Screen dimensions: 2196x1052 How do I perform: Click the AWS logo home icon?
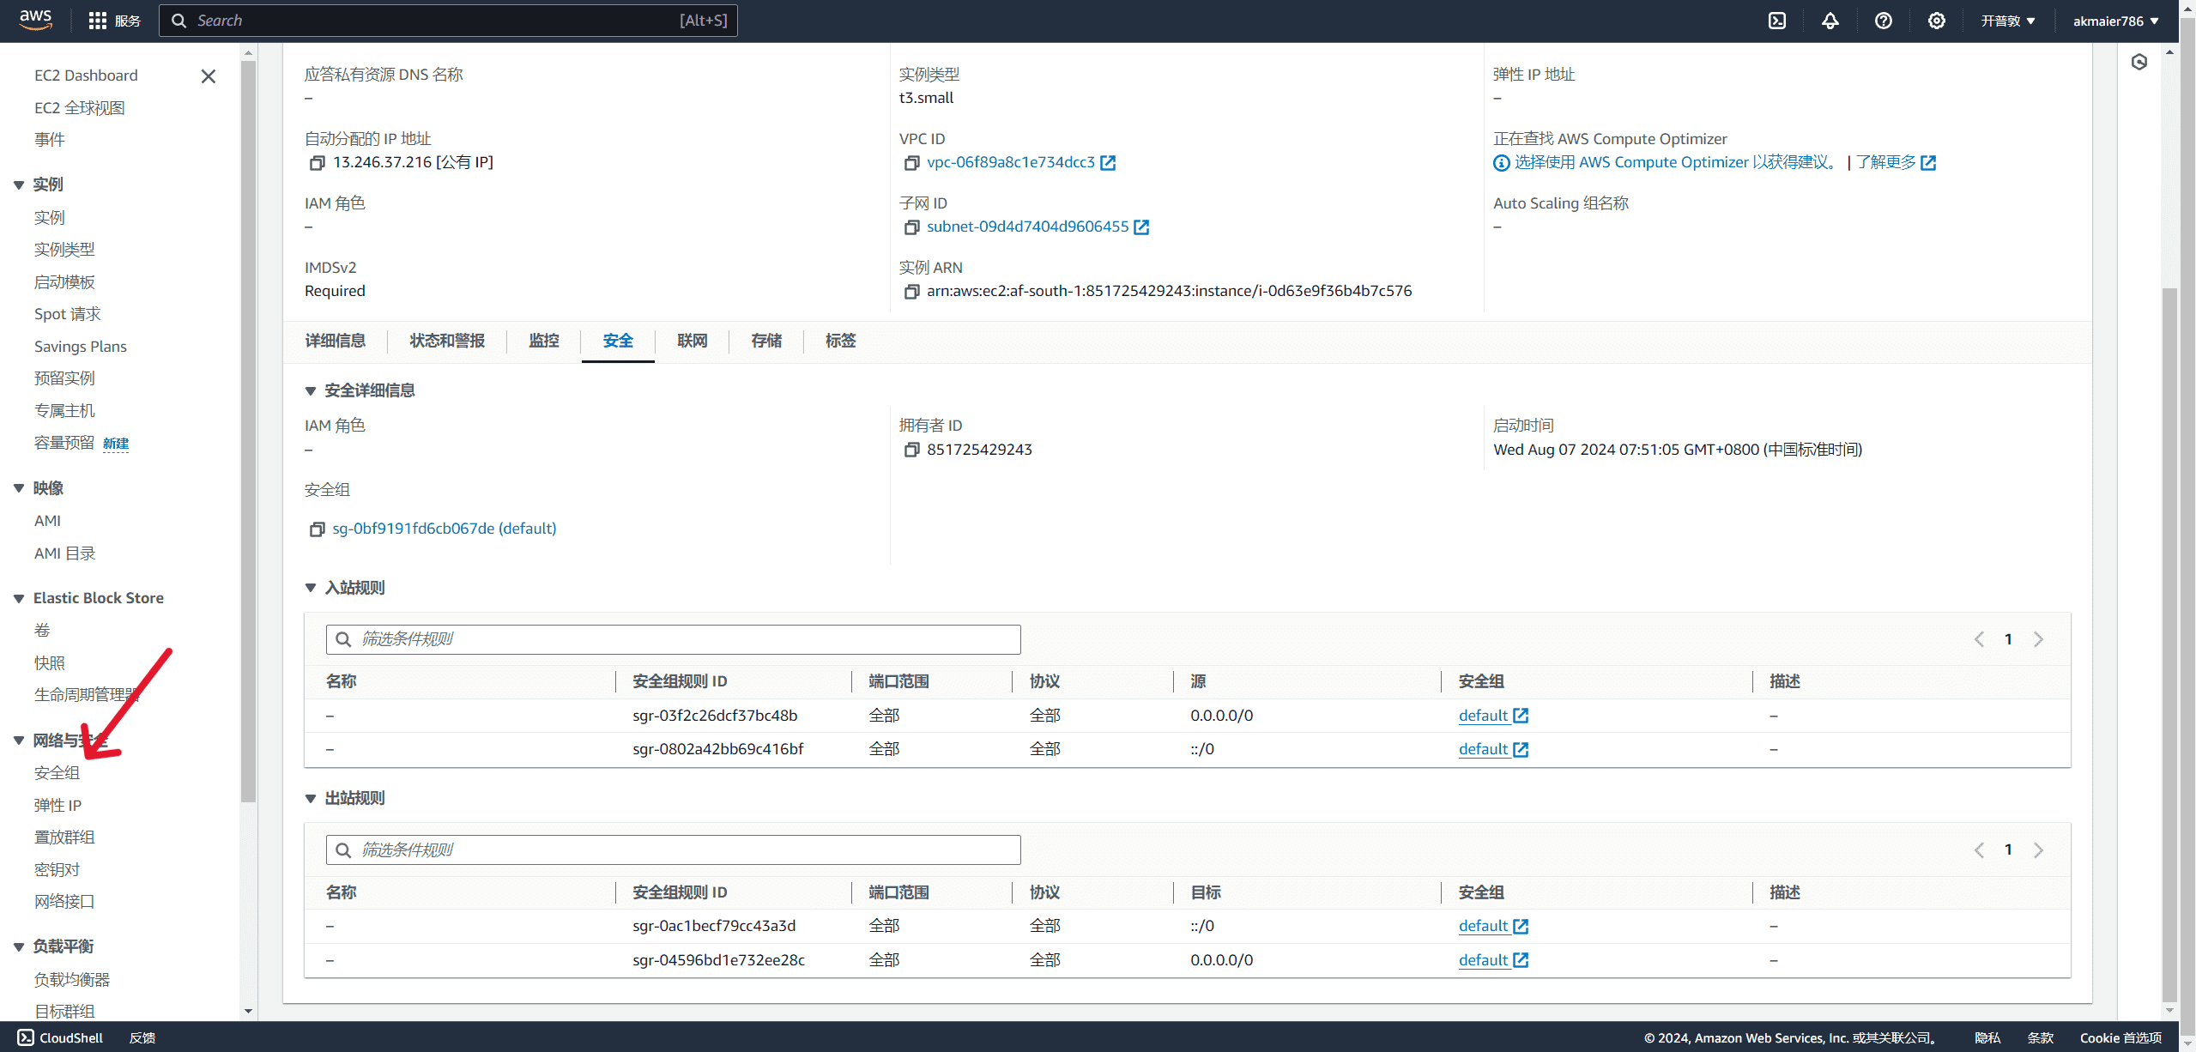(x=35, y=20)
